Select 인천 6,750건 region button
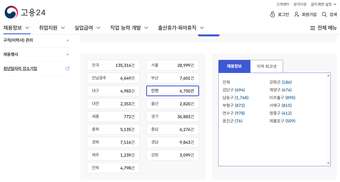This screenshot has width=340, height=182. pyautogui.click(x=173, y=91)
